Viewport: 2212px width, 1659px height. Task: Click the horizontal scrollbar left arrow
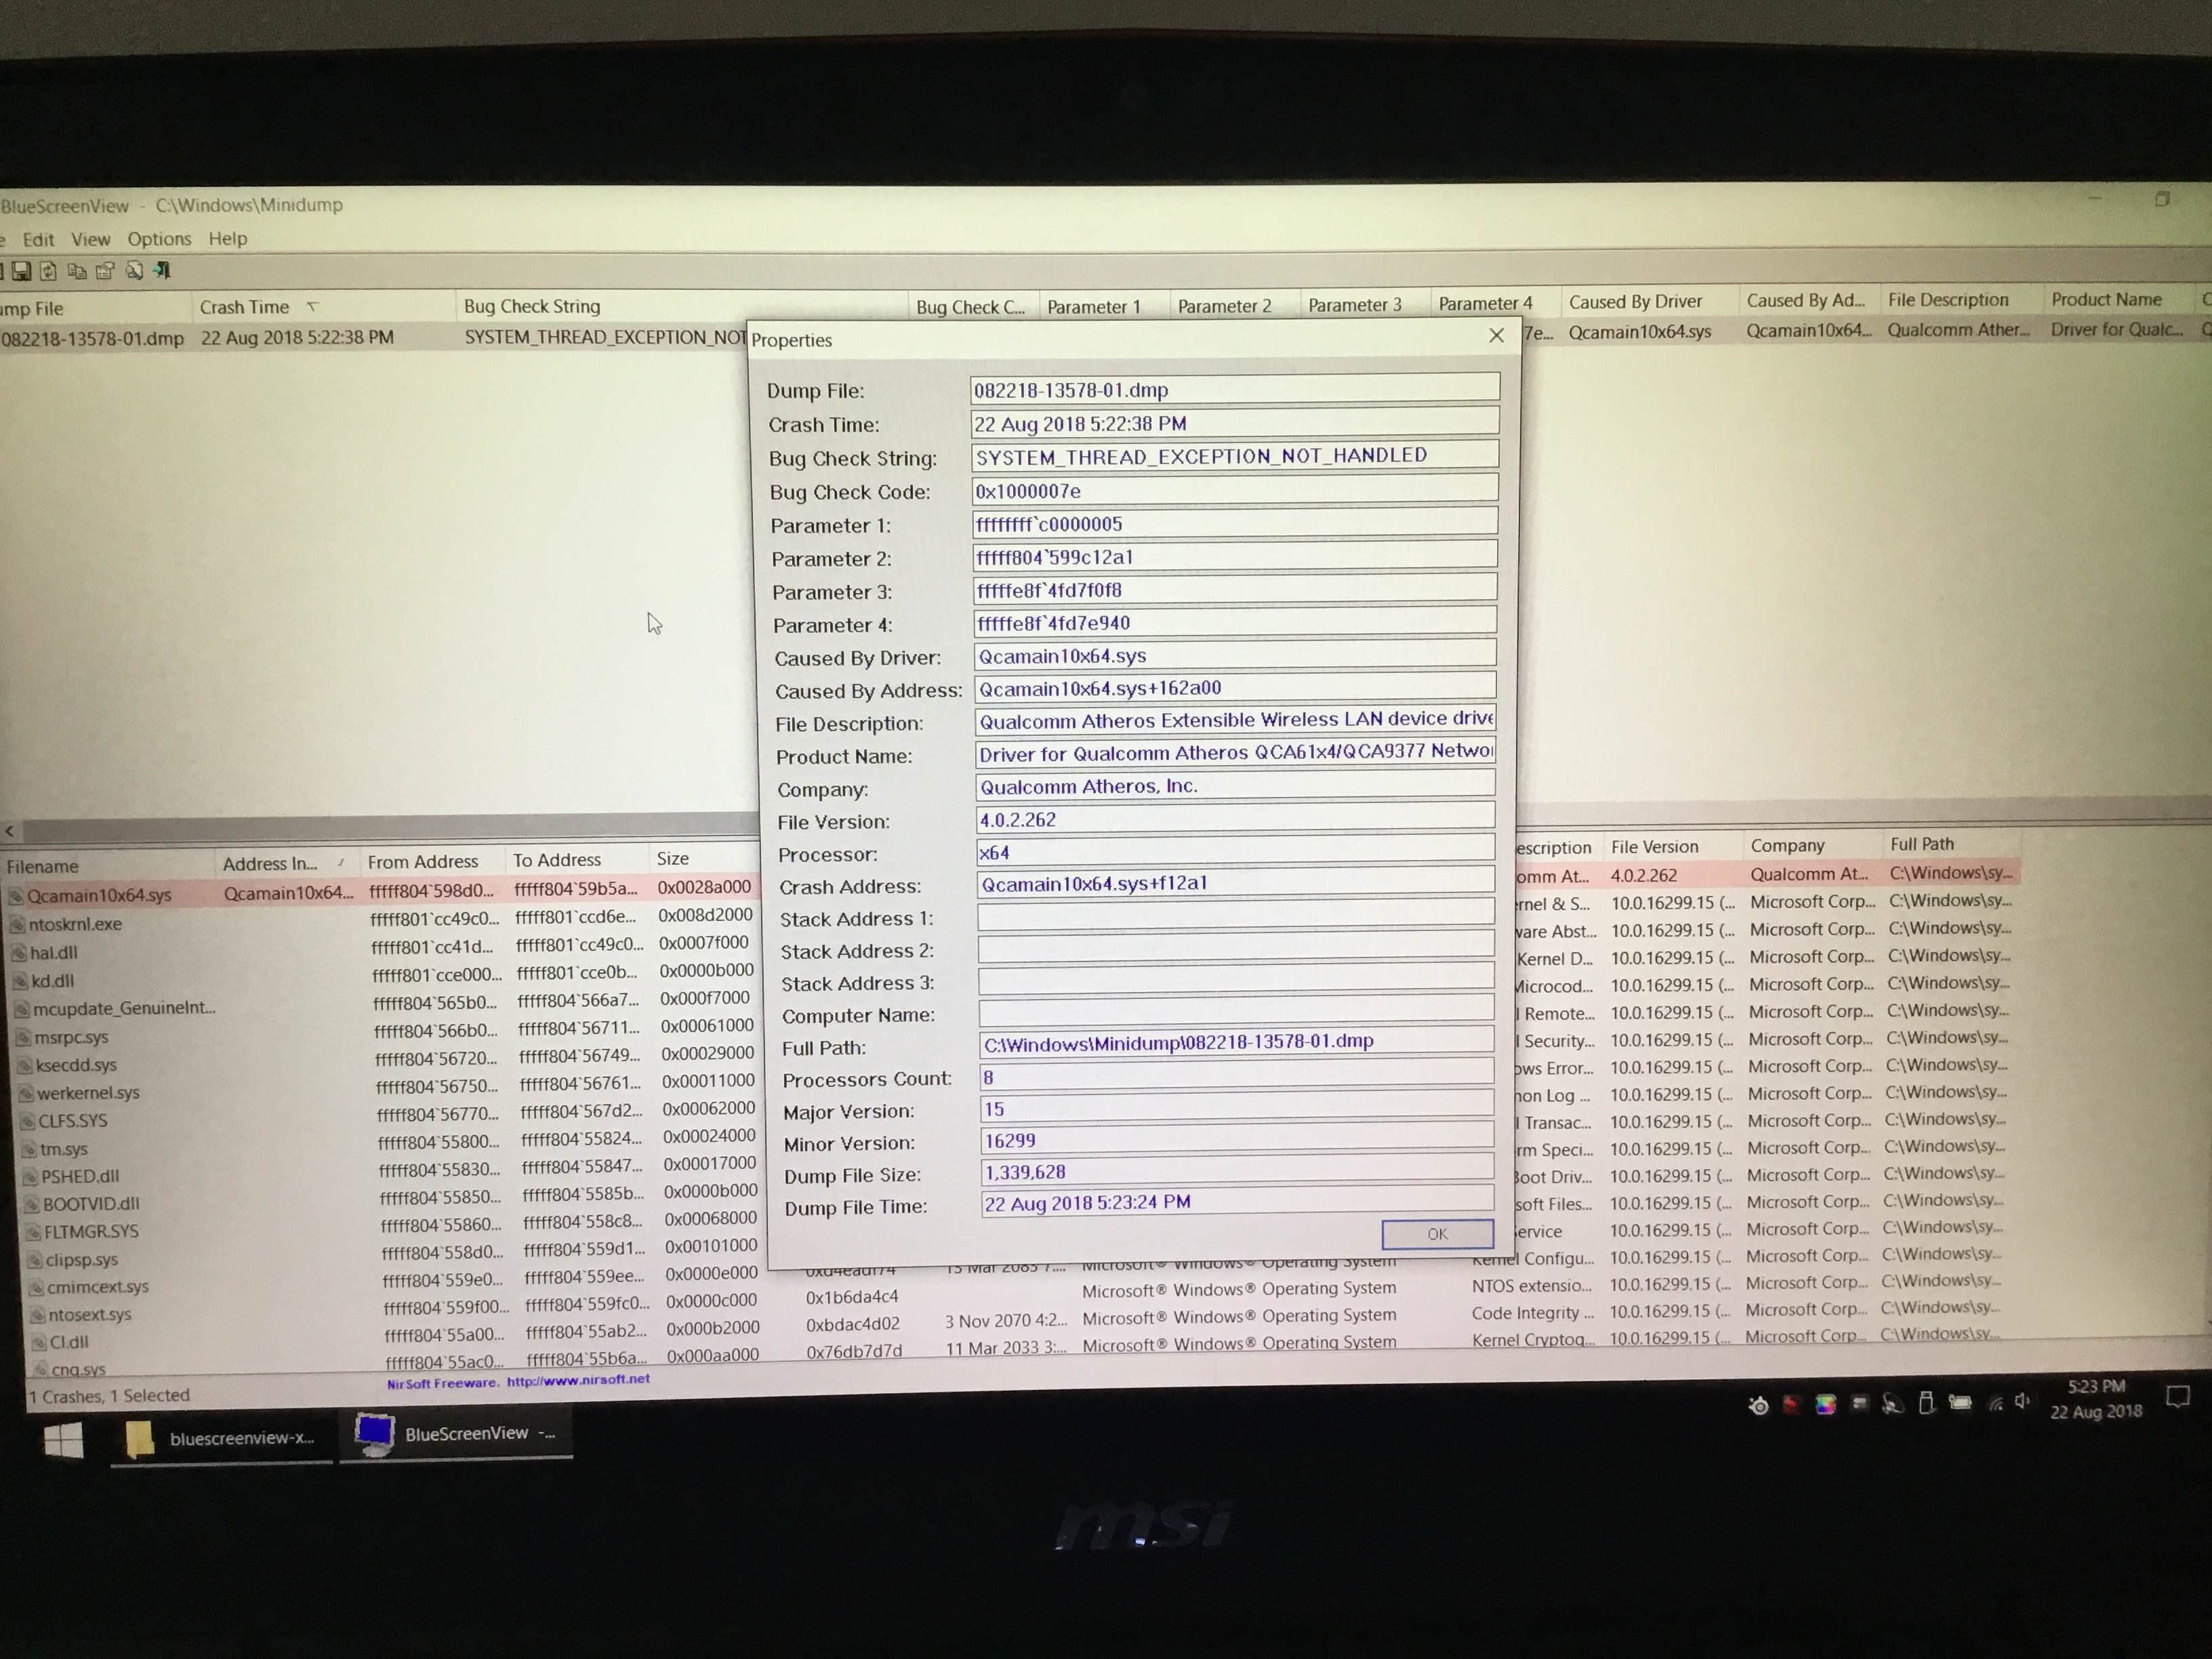tap(10, 831)
